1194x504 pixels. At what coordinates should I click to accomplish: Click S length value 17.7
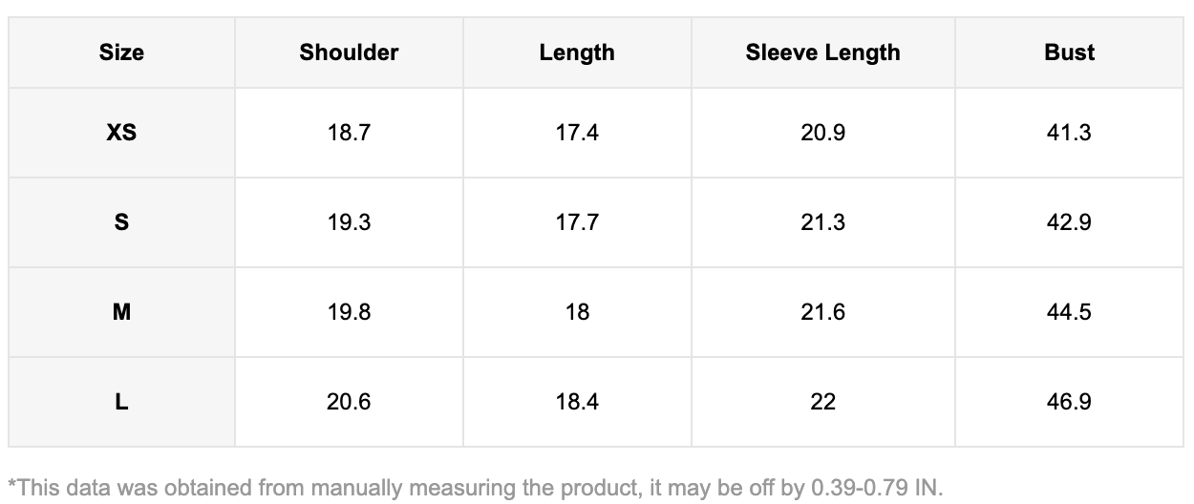coord(577,222)
